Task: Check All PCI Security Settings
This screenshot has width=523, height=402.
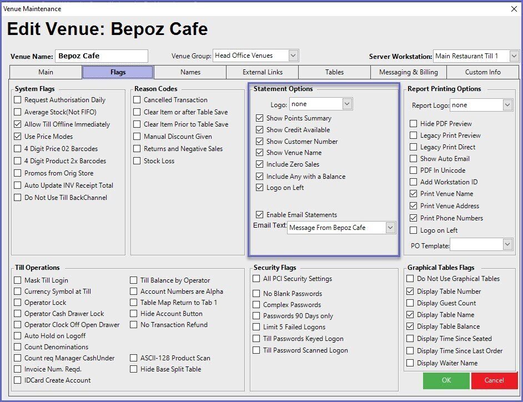Action: tap(257, 279)
